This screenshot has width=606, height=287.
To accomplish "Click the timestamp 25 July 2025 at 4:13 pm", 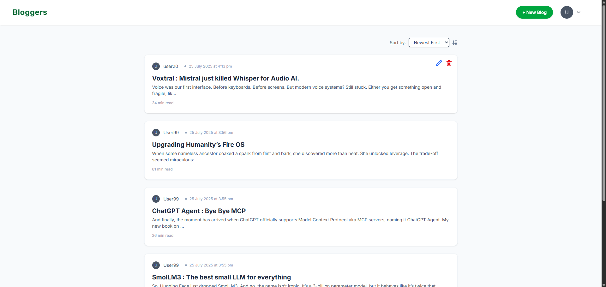I will coord(210,66).
